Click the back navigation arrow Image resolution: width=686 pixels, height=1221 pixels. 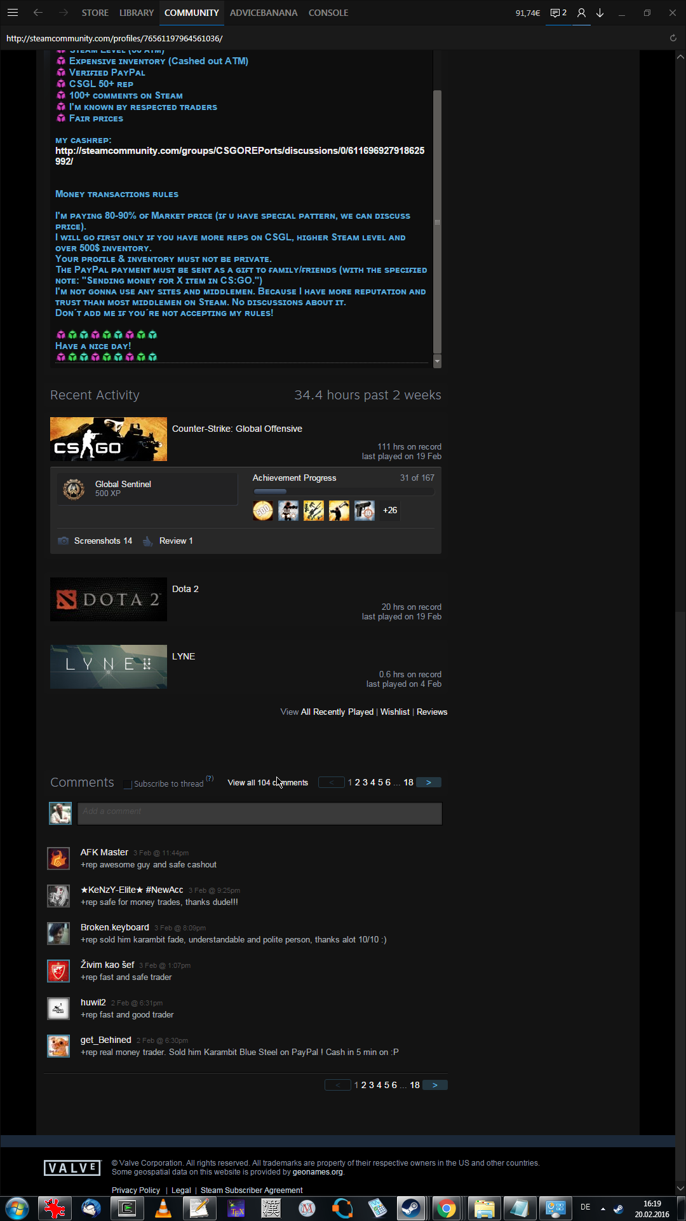38,13
